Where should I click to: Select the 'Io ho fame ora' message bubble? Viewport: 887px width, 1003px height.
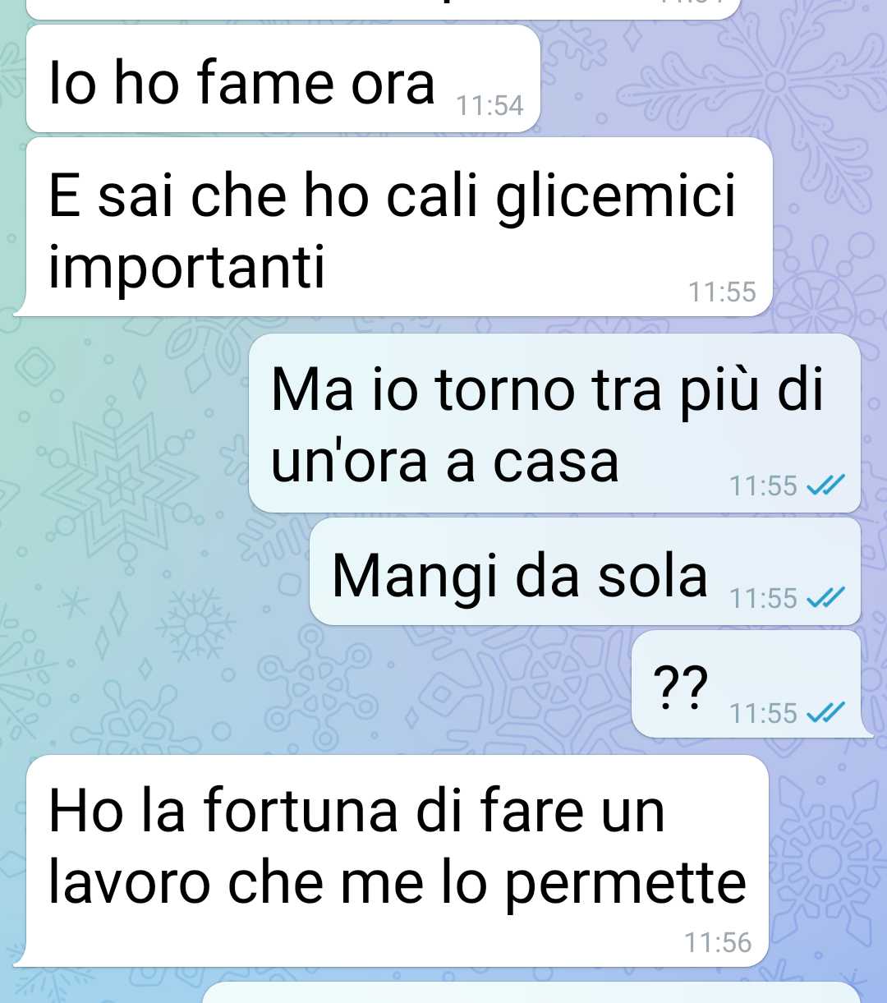pyautogui.click(x=283, y=79)
